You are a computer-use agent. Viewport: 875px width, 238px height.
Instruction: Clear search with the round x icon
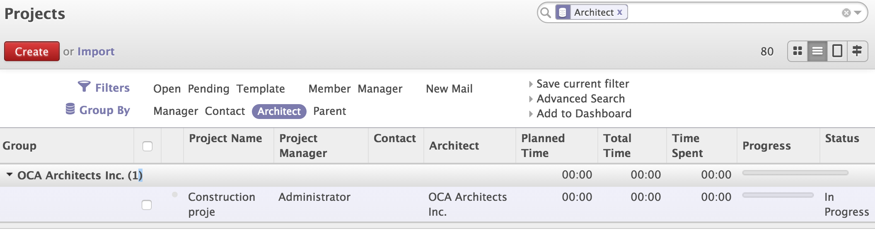846,13
